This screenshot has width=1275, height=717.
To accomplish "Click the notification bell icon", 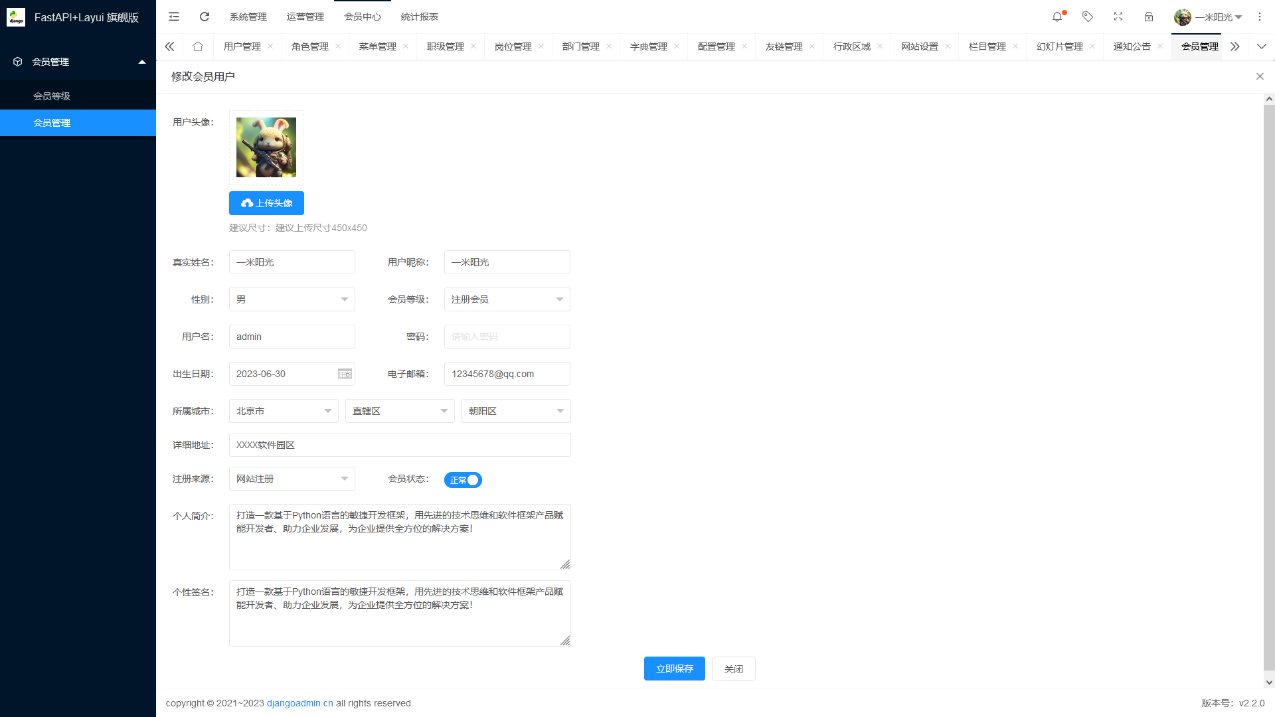I will coord(1057,17).
